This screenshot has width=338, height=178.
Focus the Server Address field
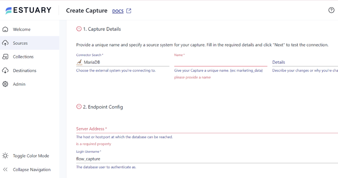click(x=207, y=129)
